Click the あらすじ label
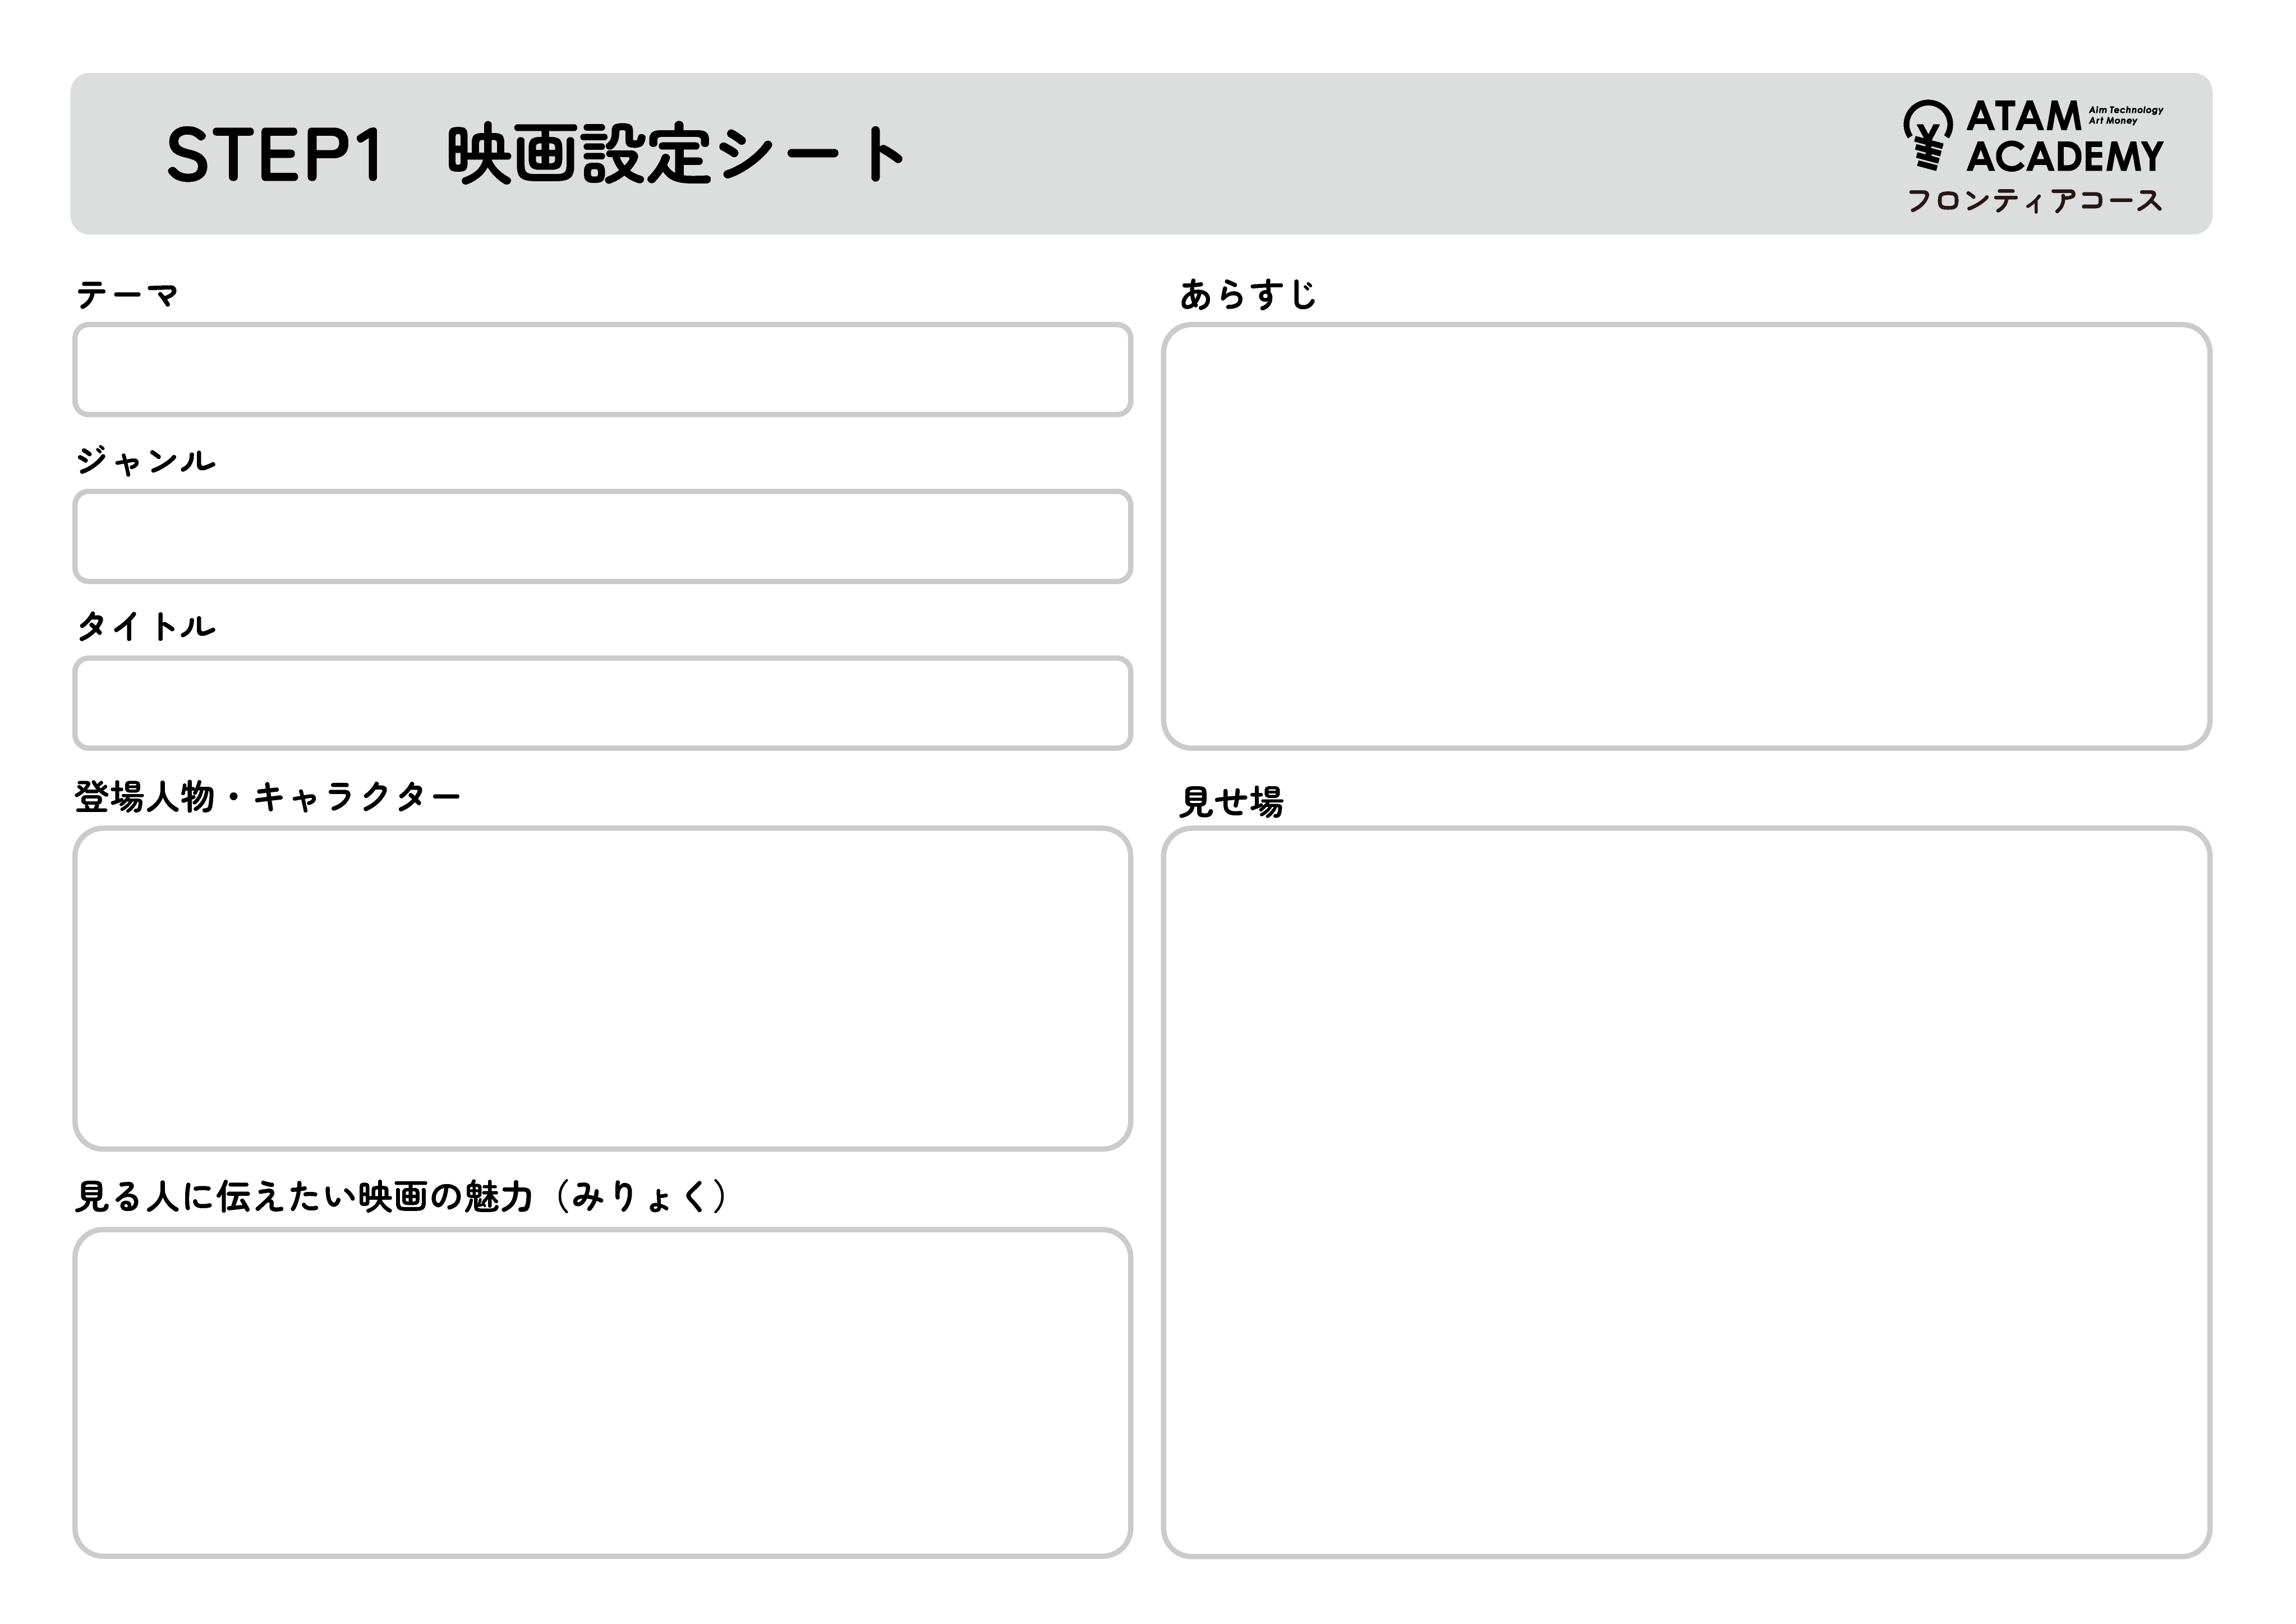This screenshot has width=2296, height=1624. [1248, 294]
